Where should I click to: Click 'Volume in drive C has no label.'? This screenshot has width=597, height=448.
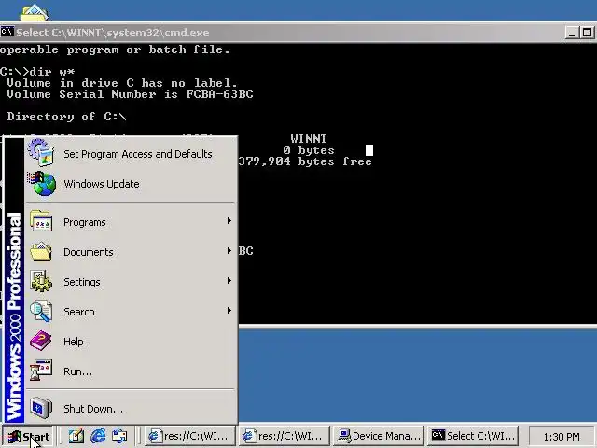(x=122, y=83)
